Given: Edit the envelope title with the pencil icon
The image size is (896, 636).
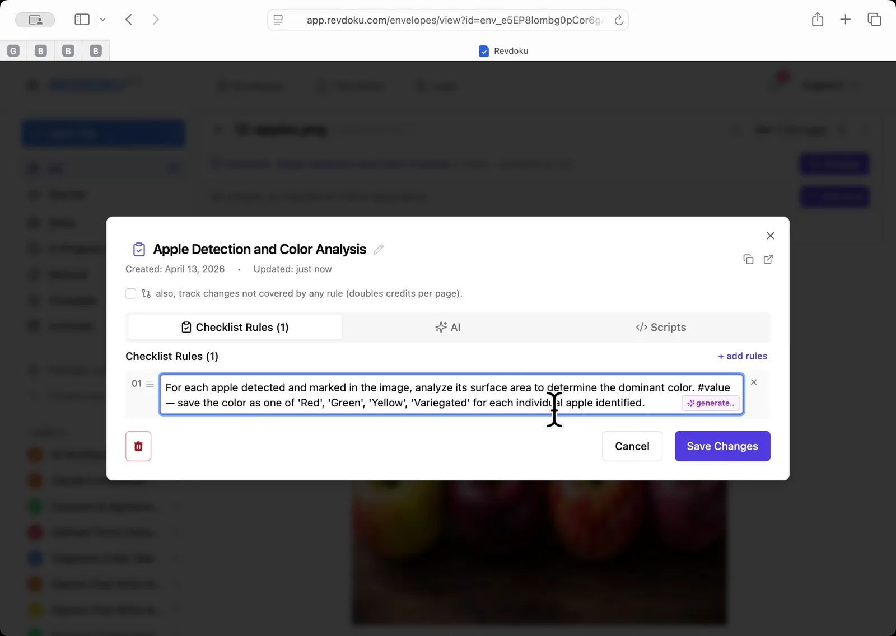Looking at the screenshot, I should pos(379,249).
